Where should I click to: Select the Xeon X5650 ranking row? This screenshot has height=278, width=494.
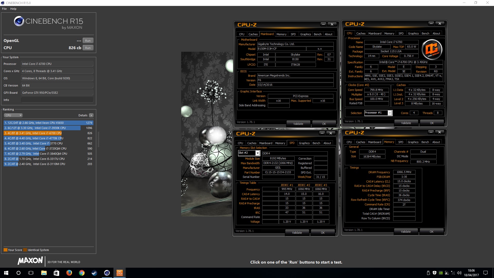tap(48, 123)
